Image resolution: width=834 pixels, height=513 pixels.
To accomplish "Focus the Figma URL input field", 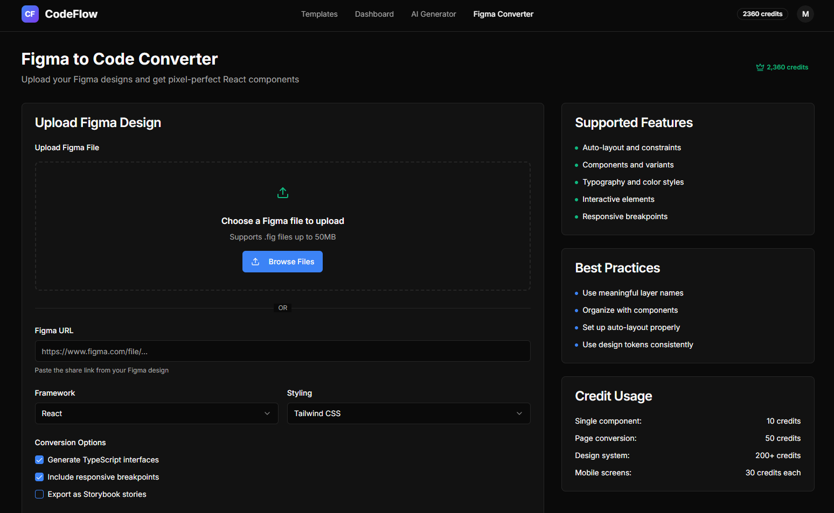I will coord(283,351).
